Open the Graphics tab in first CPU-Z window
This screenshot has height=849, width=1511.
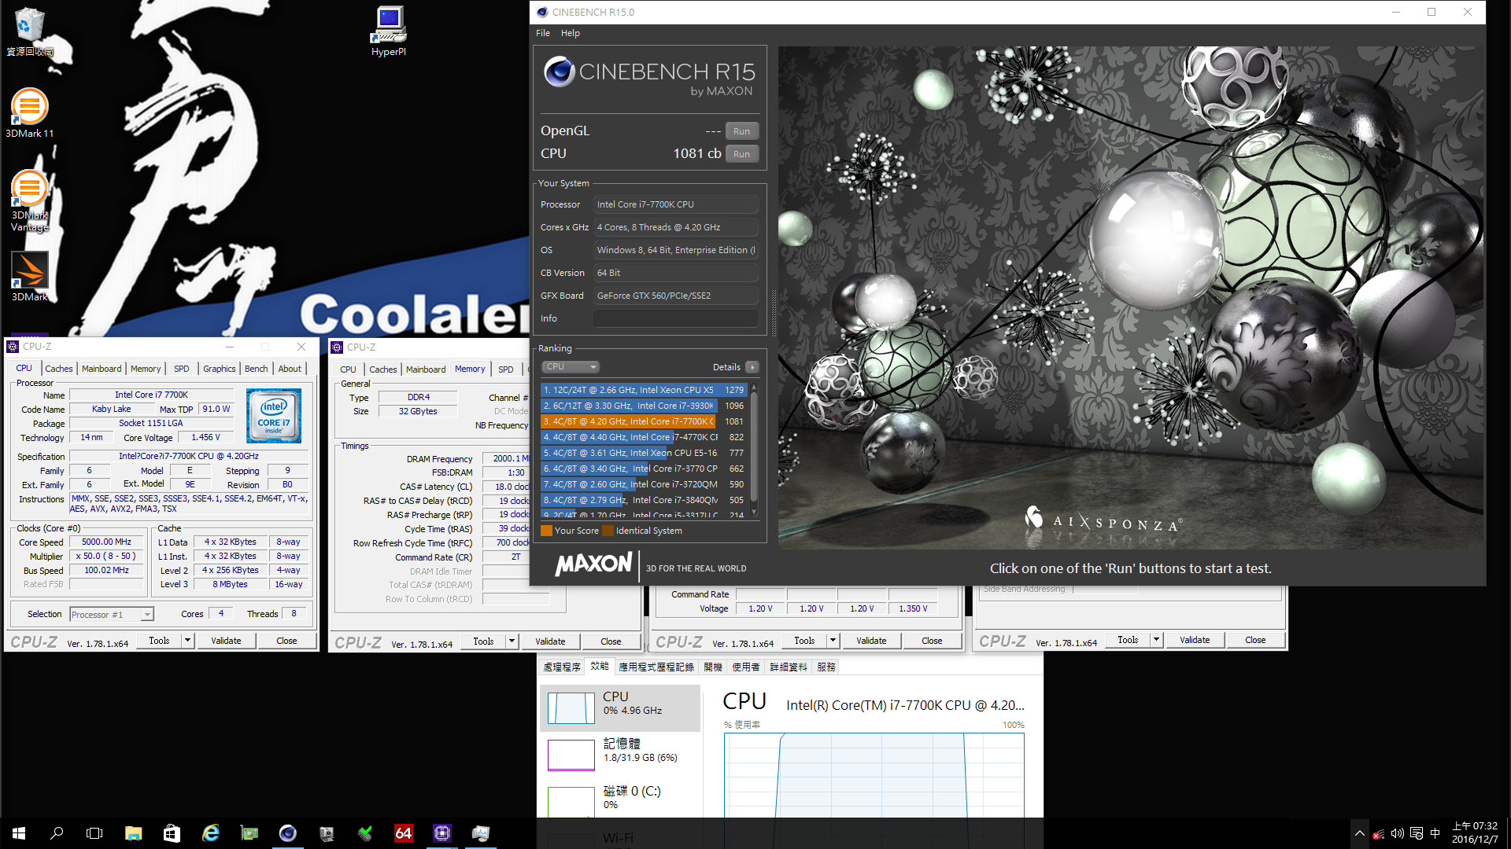(219, 369)
